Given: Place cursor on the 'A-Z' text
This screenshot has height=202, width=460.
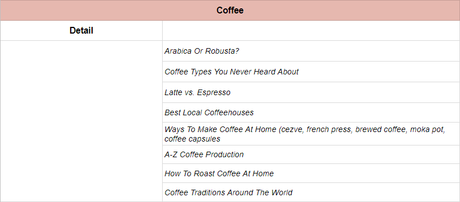Looking at the screenshot, I should tap(171, 154).
